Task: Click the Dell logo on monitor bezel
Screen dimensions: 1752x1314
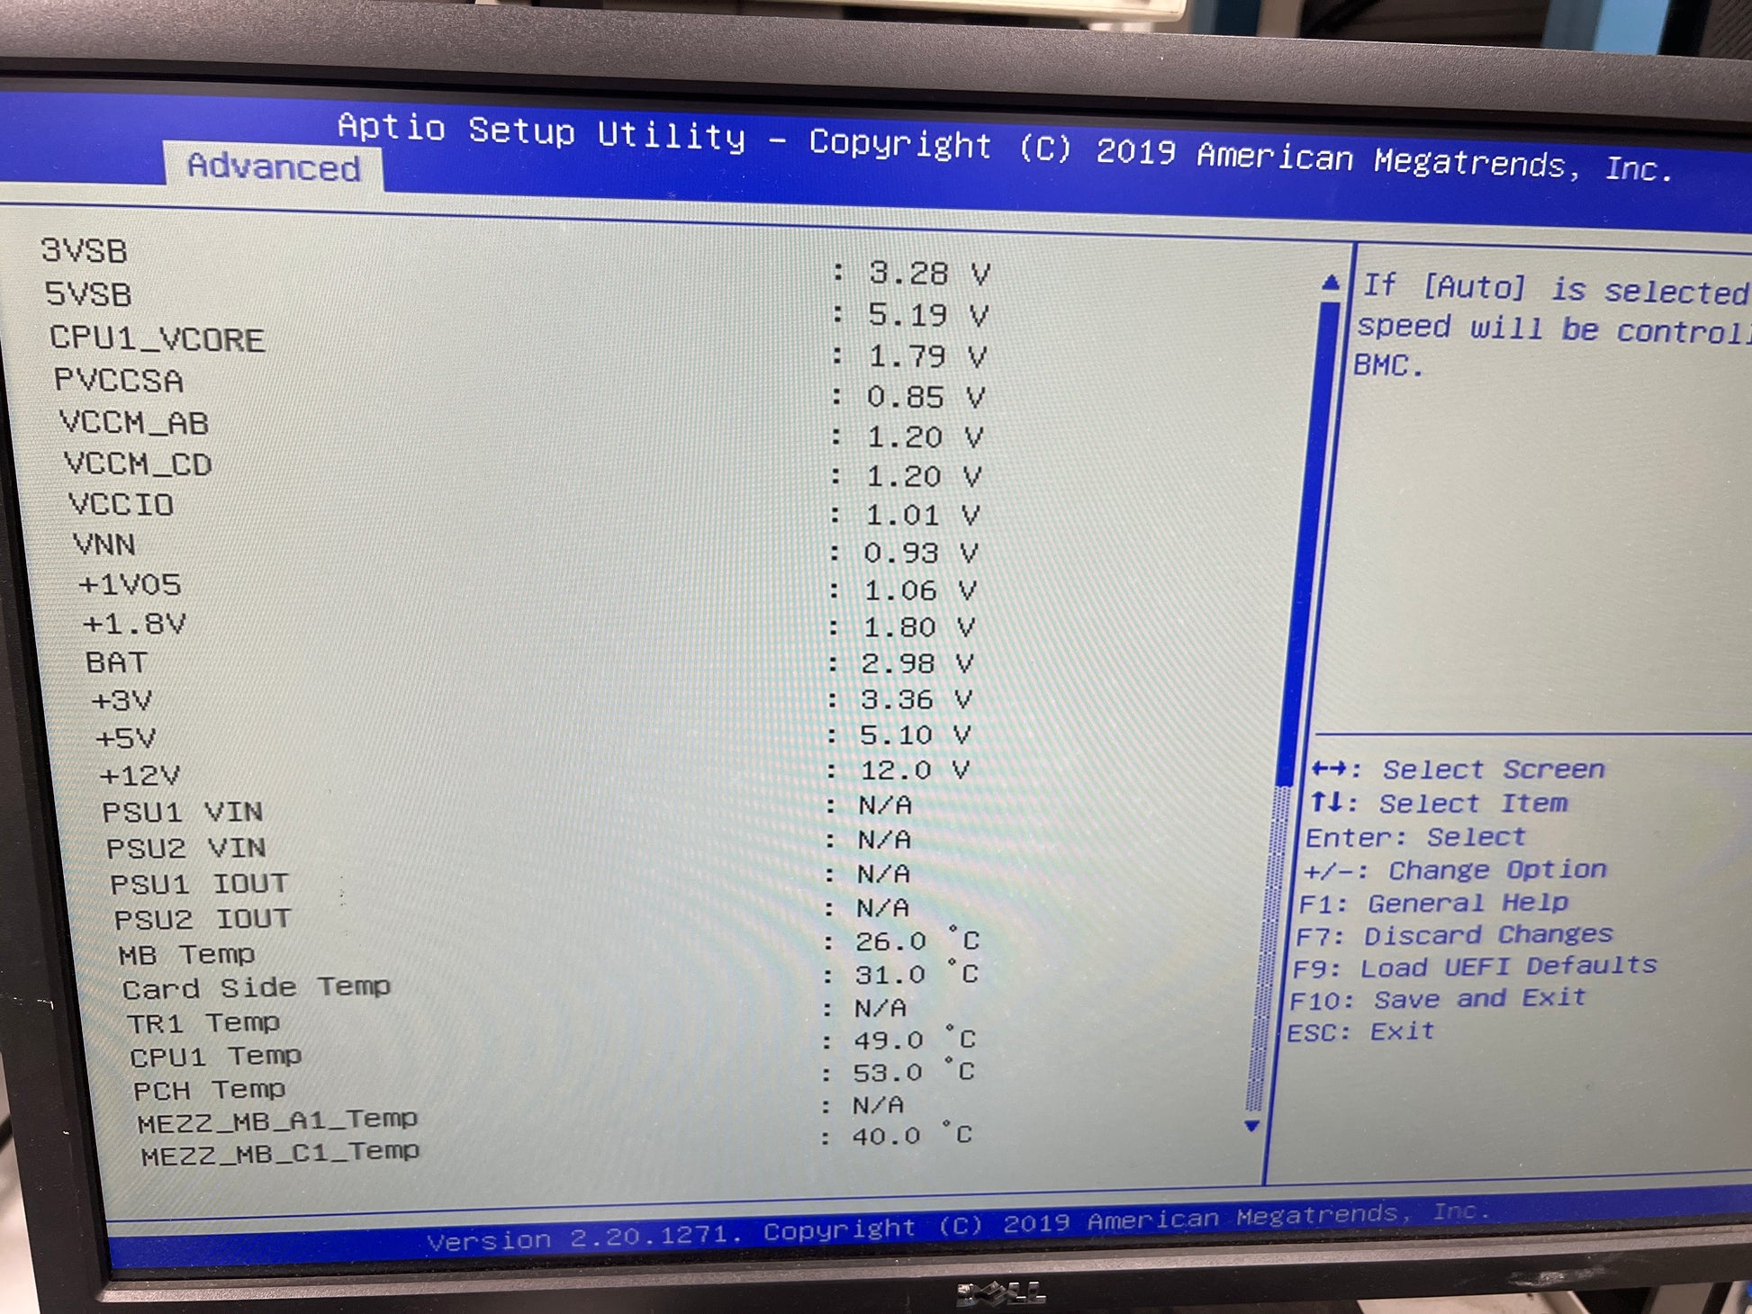Action: point(1001,1294)
